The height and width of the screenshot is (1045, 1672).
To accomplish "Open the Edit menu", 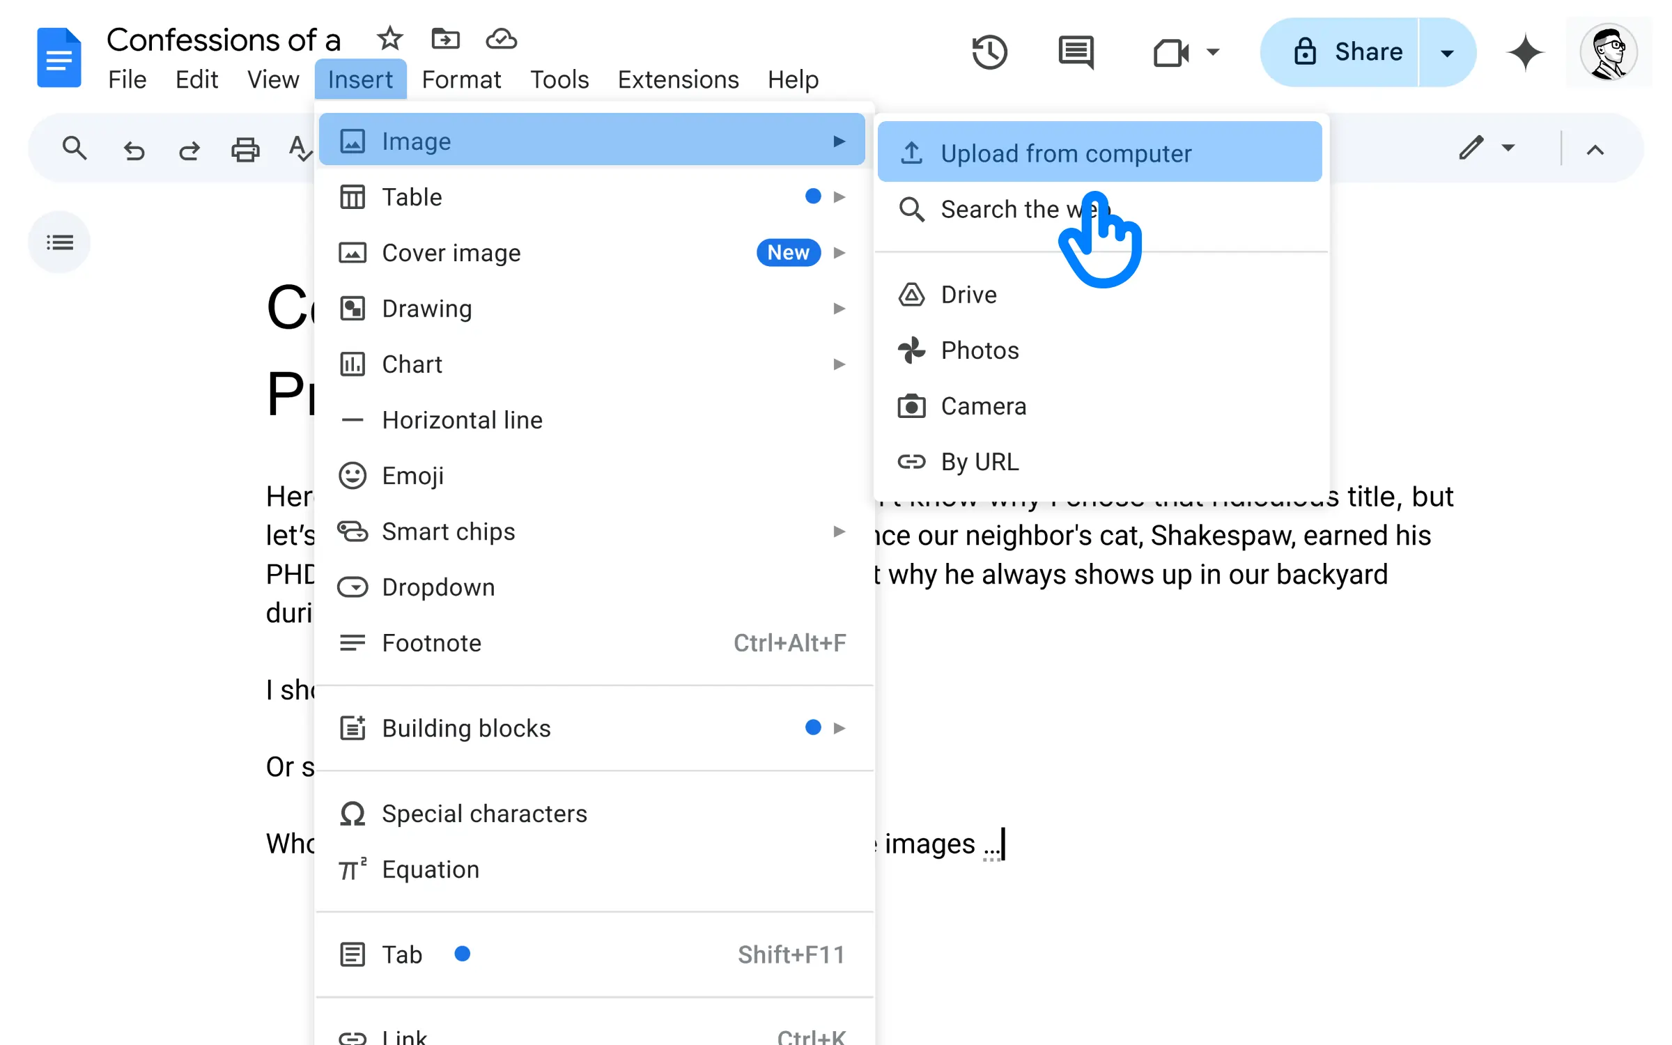I will click(196, 79).
